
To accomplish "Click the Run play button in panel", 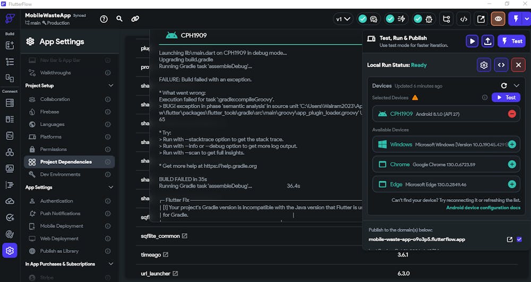I will coord(472,41).
